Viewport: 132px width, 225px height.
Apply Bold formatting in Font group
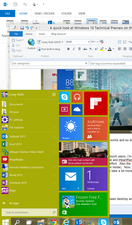point(68,49)
